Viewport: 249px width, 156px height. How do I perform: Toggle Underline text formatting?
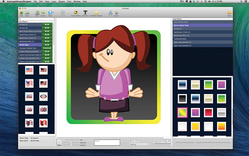pyautogui.click(x=137, y=141)
